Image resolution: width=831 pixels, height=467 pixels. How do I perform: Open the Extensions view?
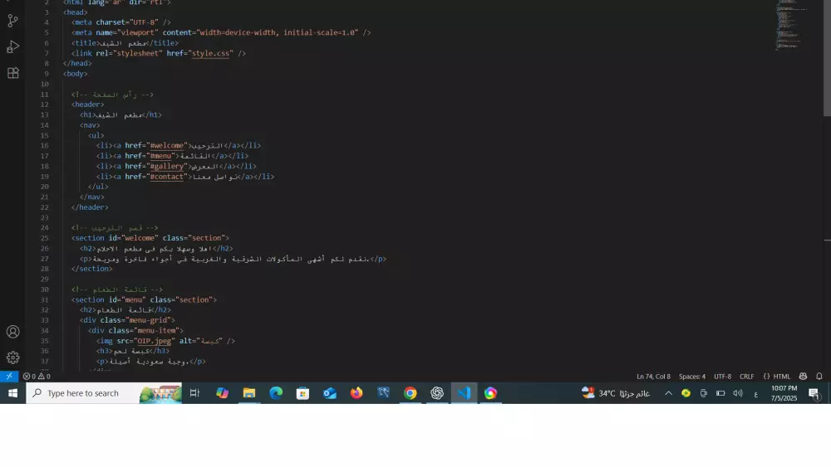pos(12,73)
